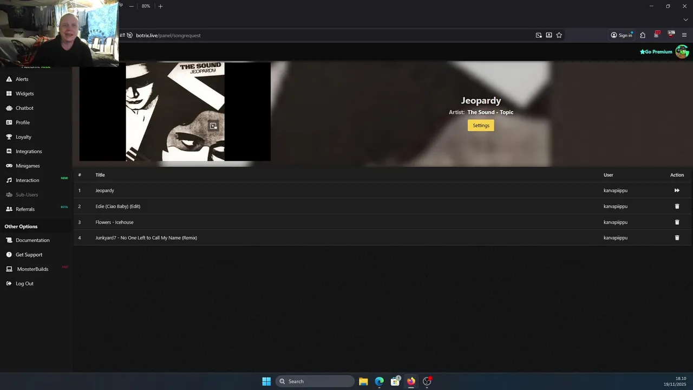Screen dimensions: 693x390
Task: Click the Jeopardy album cover video
Action: click(175, 112)
